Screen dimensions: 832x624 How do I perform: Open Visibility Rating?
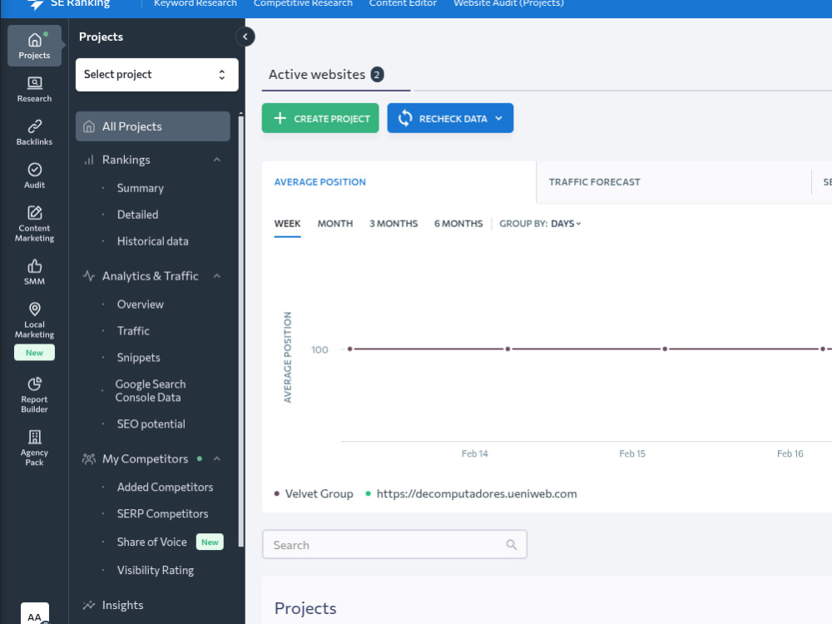coord(156,570)
